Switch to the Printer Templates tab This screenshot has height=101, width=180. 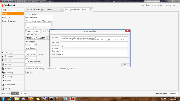click(x=33, y=10)
